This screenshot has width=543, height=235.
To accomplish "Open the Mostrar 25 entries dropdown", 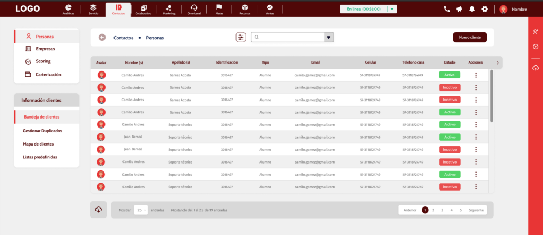I will (141, 210).
